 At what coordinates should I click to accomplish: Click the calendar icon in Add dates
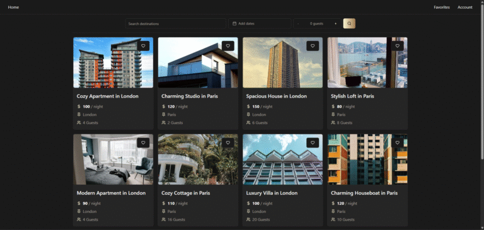pos(234,23)
